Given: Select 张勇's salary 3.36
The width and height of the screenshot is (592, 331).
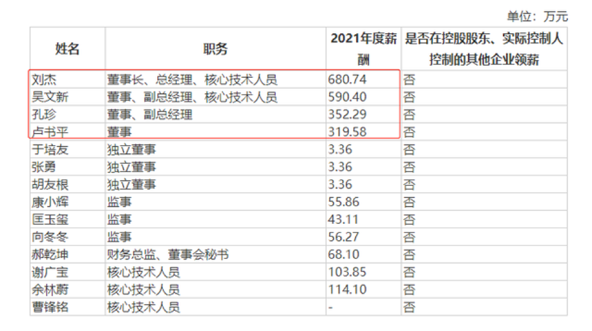Looking at the screenshot, I should 340,167.
